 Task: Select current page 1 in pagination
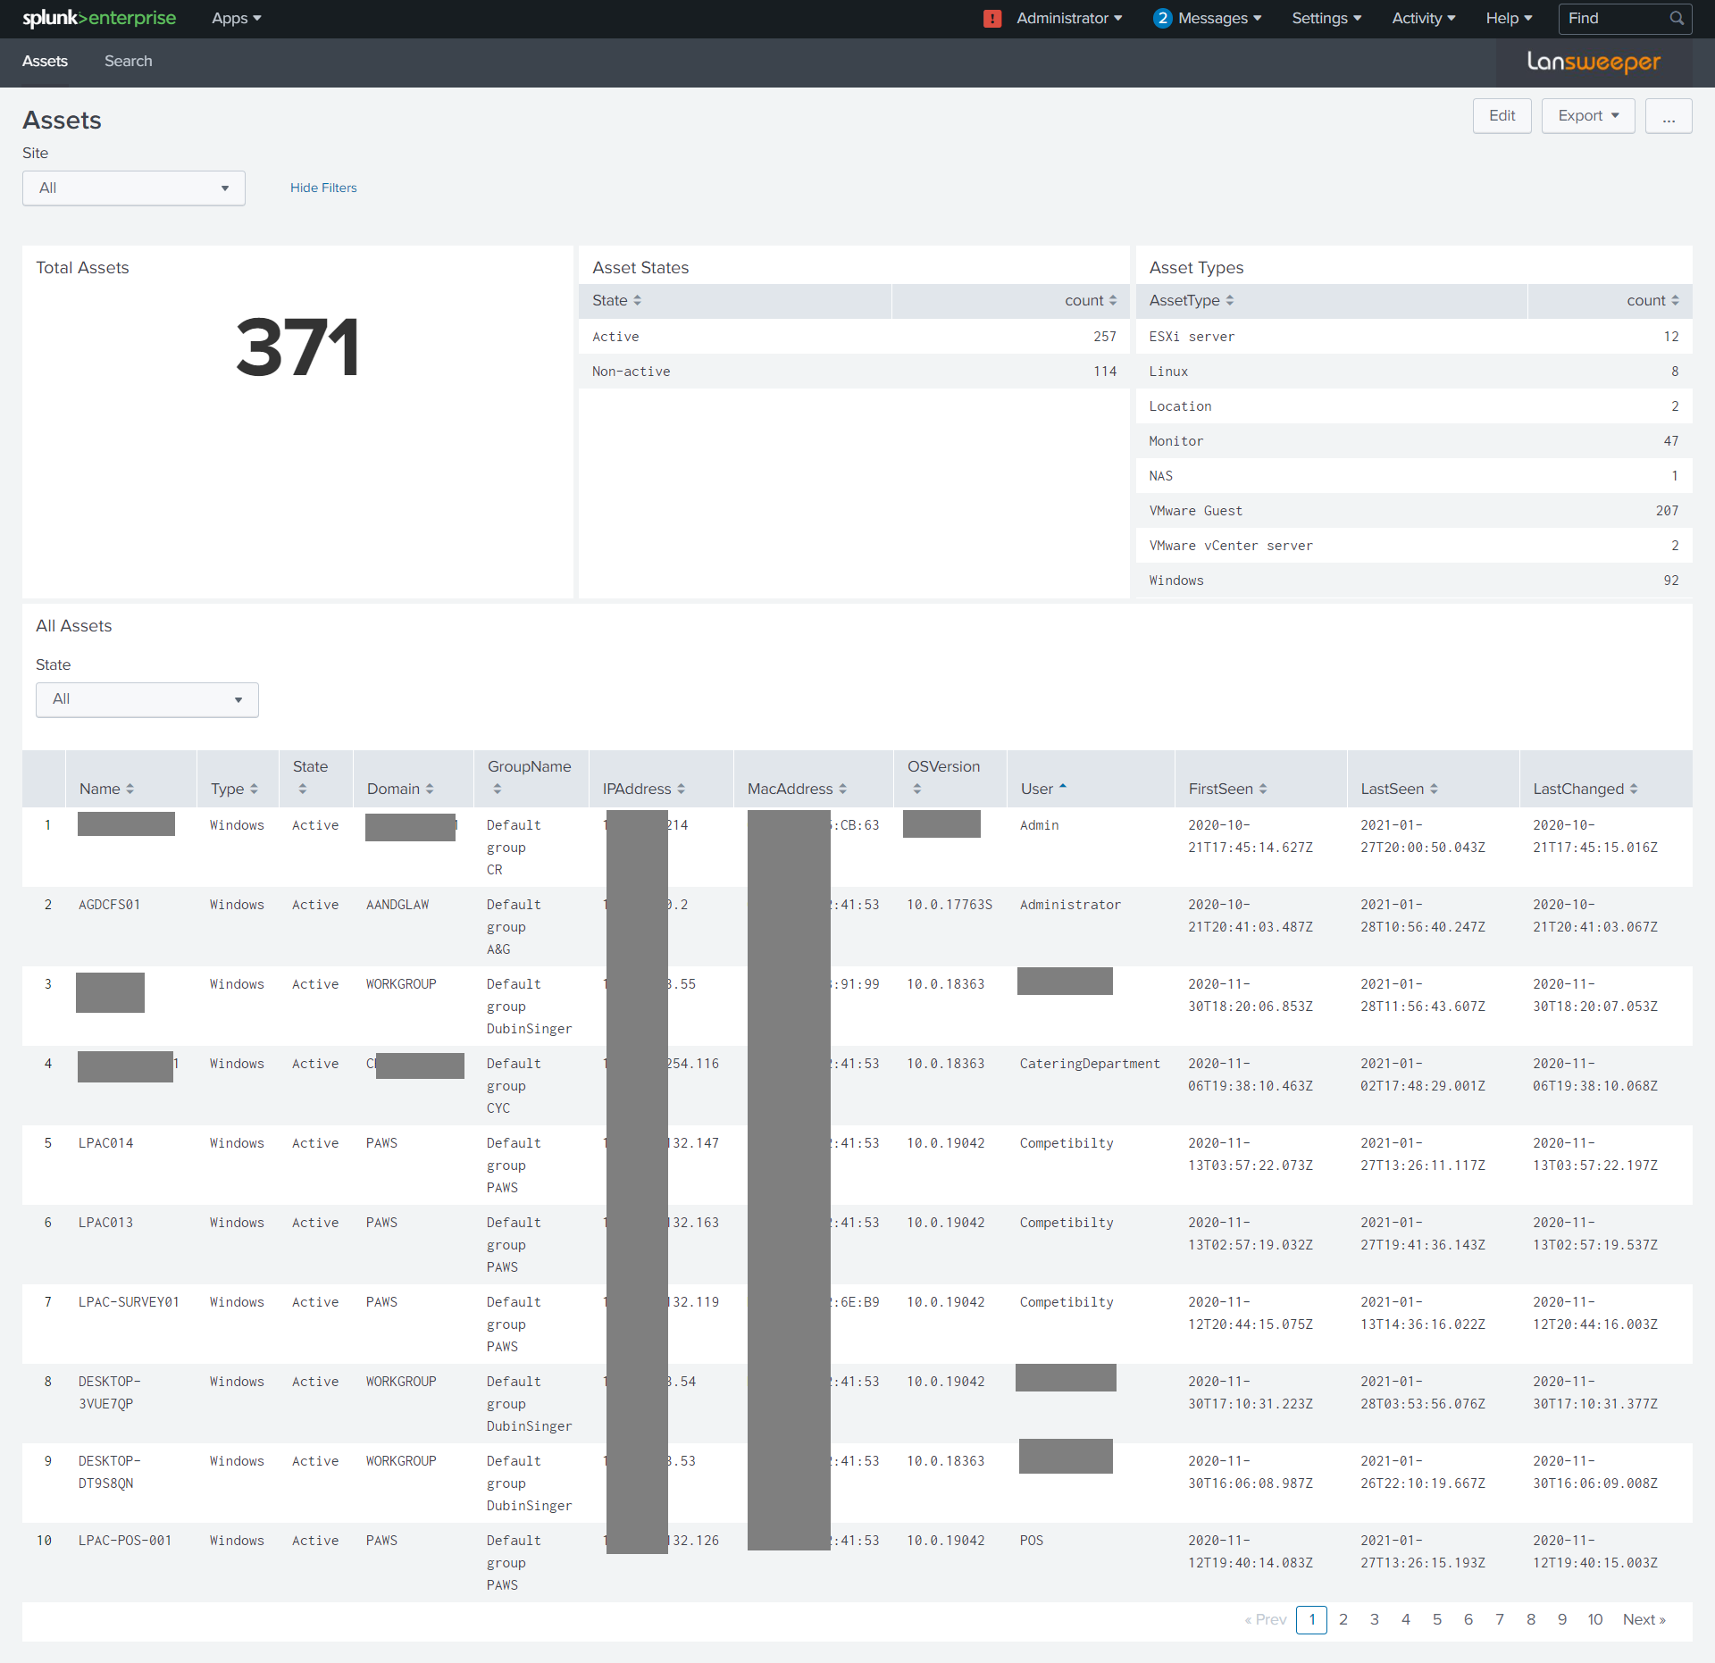pyautogui.click(x=1311, y=1620)
